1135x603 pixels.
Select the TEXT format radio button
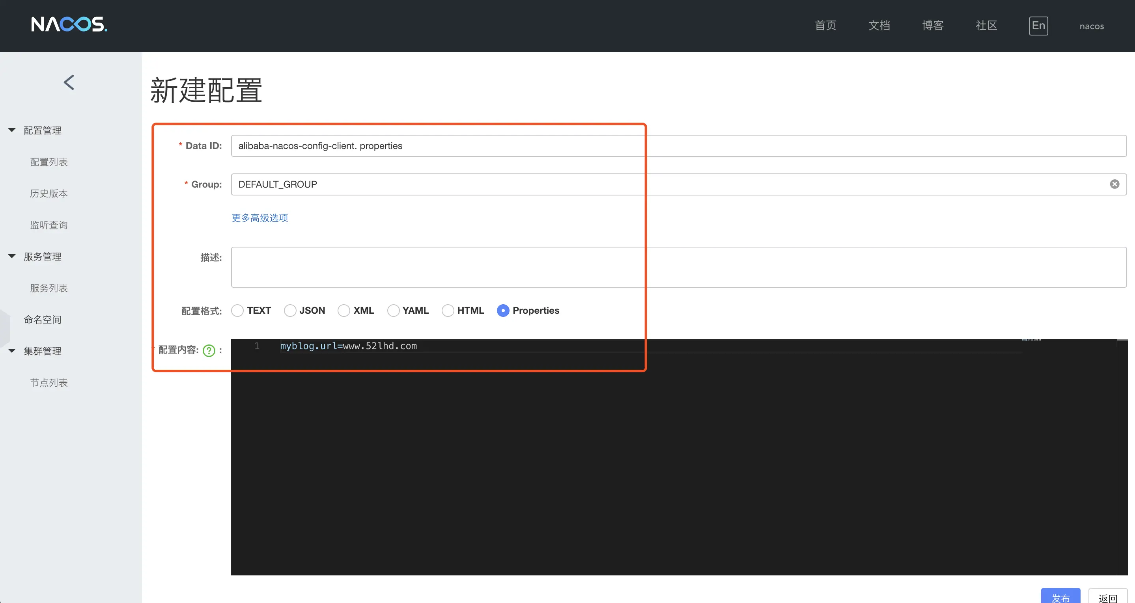(237, 311)
